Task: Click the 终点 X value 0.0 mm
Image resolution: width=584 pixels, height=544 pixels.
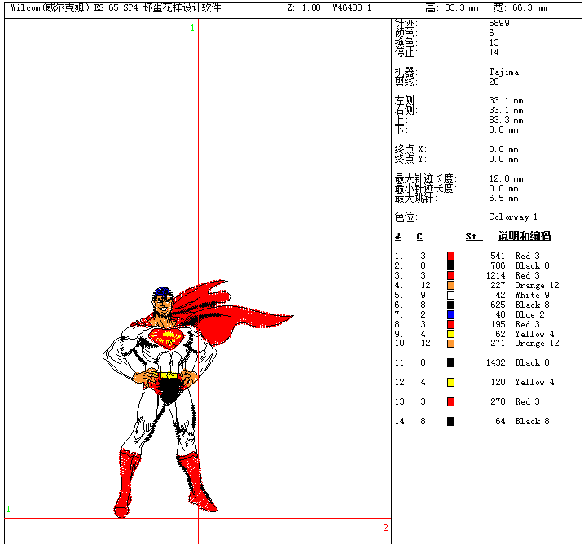Action: [503, 150]
